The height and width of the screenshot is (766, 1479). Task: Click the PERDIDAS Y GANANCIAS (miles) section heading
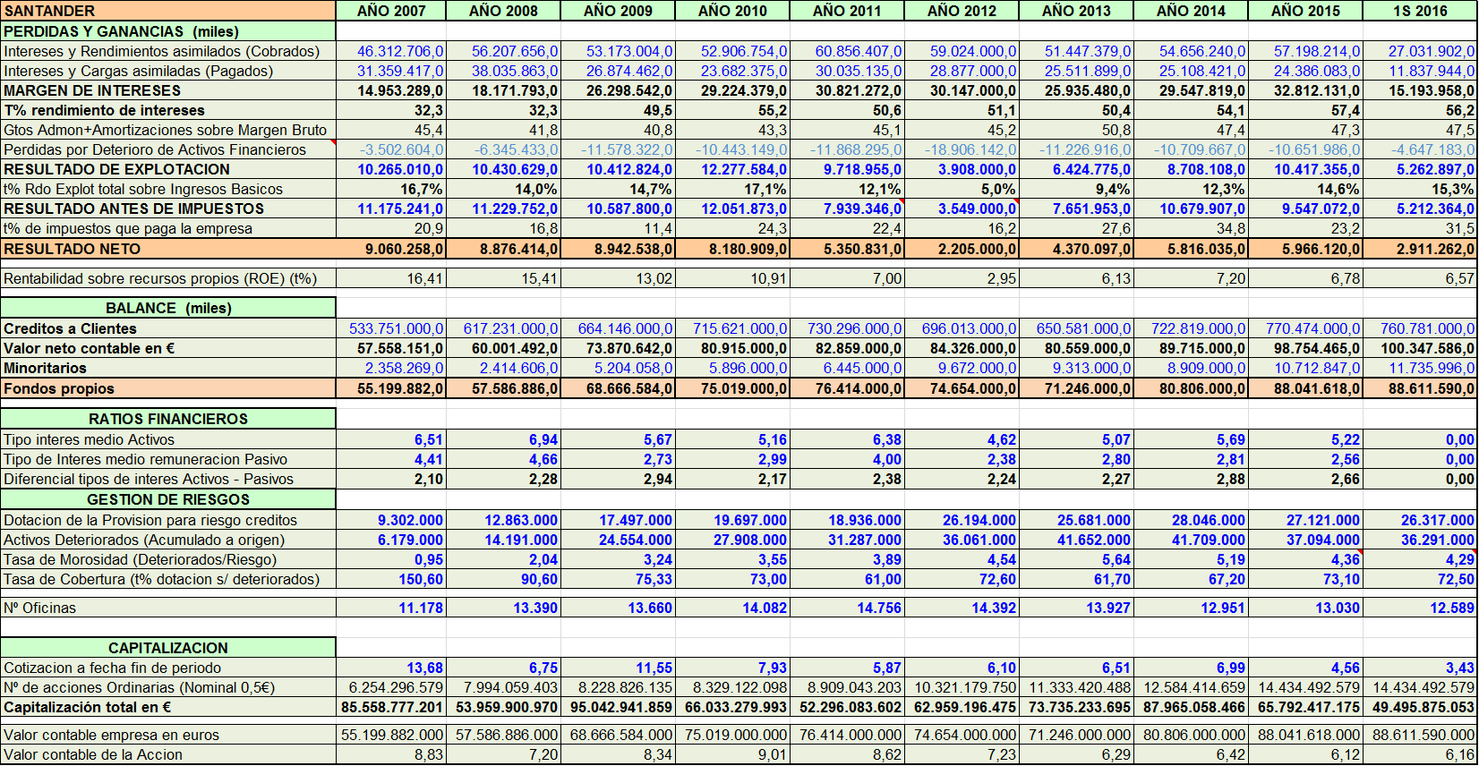click(x=168, y=31)
